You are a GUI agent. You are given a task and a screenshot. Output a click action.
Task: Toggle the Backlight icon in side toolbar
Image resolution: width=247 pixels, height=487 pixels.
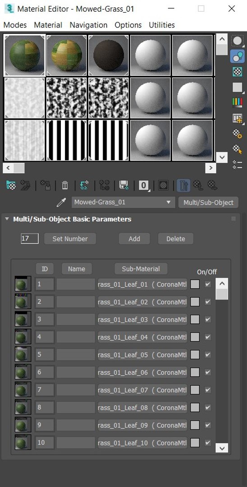point(238,56)
